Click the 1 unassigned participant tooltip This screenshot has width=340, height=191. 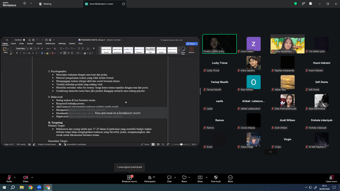[x=130, y=167]
